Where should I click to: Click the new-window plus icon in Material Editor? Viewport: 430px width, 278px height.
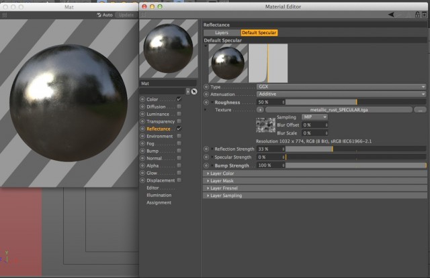click(424, 15)
